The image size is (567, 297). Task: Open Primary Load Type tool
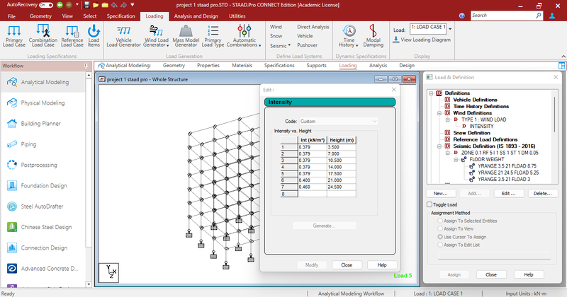213,35
